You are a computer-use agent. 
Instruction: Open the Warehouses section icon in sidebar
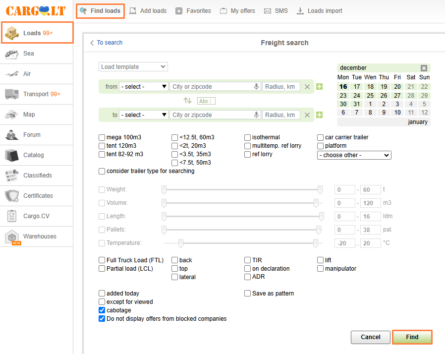point(12,237)
